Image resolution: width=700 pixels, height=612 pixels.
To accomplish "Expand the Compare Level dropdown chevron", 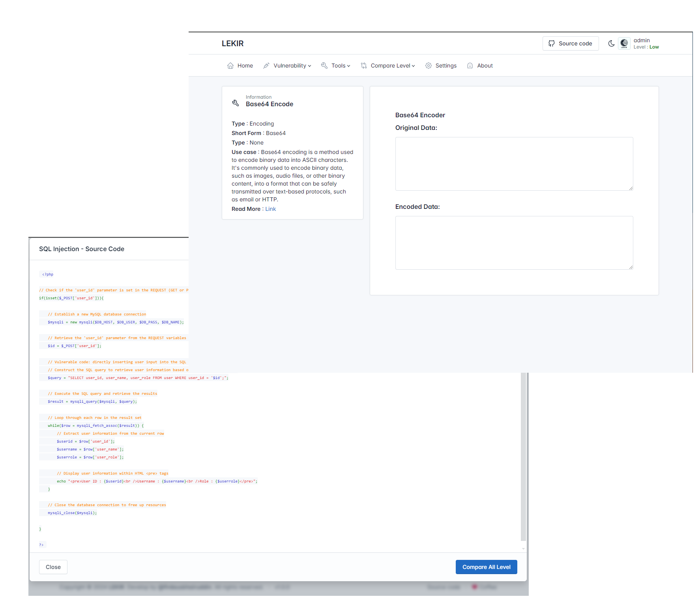I will pyautogui.click(x=414, y=66).
